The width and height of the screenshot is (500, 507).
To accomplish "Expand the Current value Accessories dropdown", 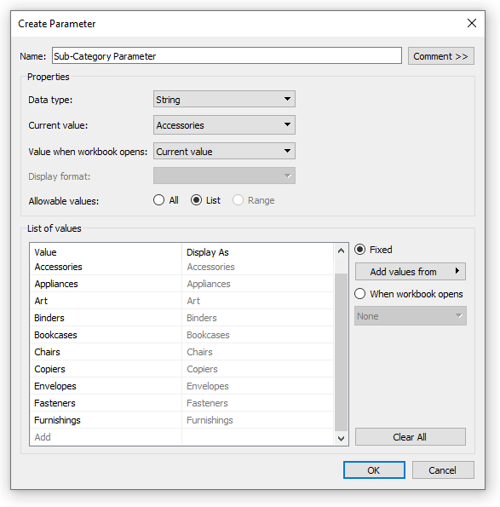I will (224, 125).
